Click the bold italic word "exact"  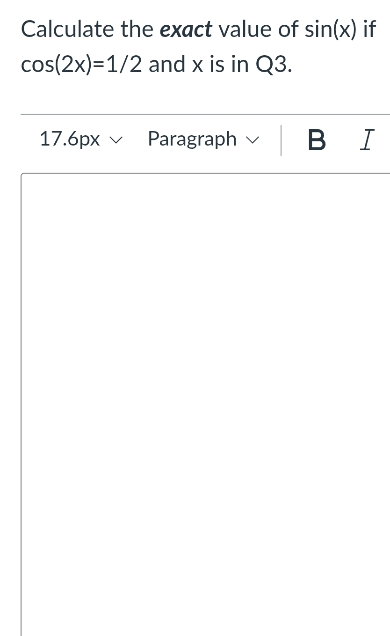187,29
